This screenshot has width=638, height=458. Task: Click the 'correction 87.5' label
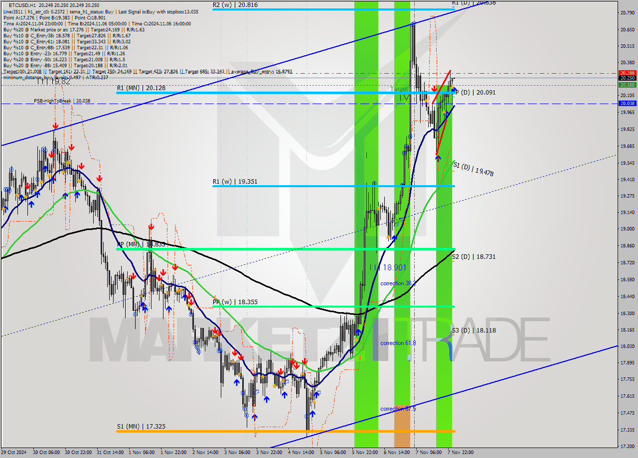coord(398,409)
